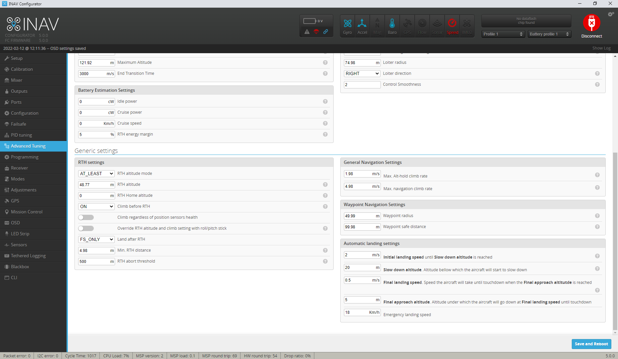
Task: Click the settings gear in top-right corner
Action: tap(611, 14)
